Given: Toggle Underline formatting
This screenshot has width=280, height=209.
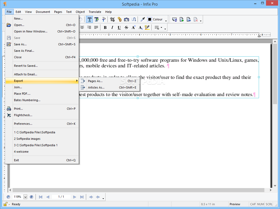Looking at the screenshot, I should [119, 28].
